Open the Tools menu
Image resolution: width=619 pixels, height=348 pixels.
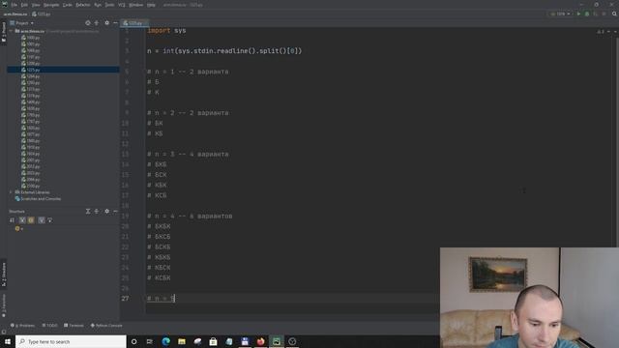(x=109, y=5)
